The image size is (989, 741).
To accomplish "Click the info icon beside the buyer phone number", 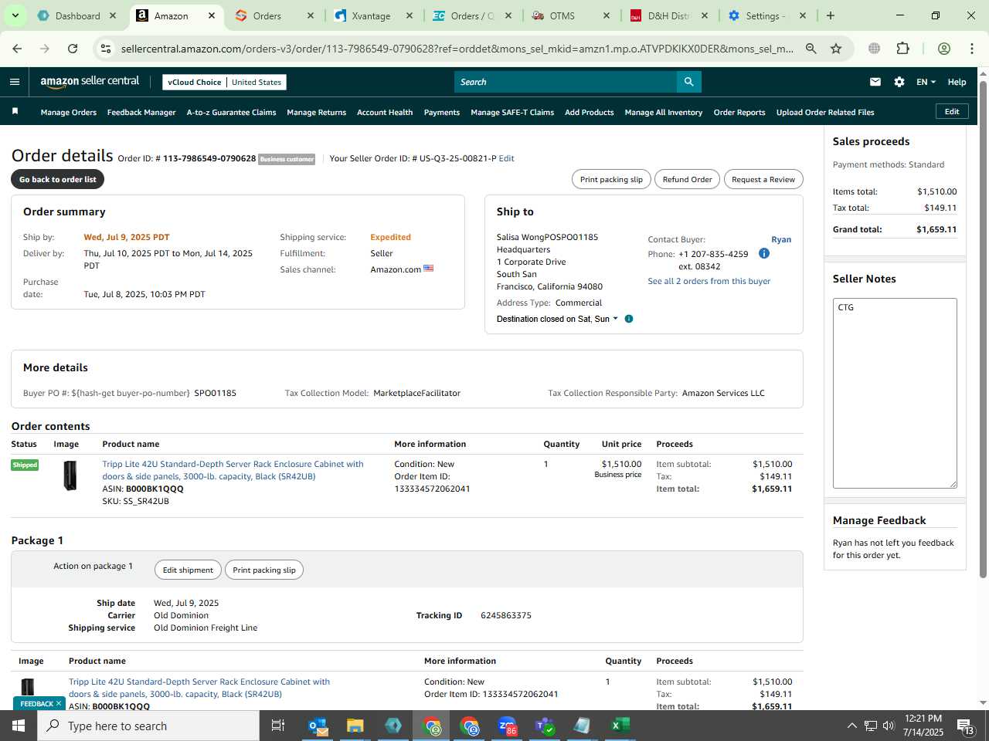I will coord(764,253).
